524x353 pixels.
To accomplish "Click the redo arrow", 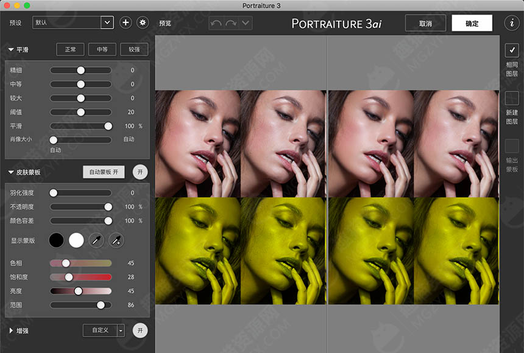I will coord(231,23).
